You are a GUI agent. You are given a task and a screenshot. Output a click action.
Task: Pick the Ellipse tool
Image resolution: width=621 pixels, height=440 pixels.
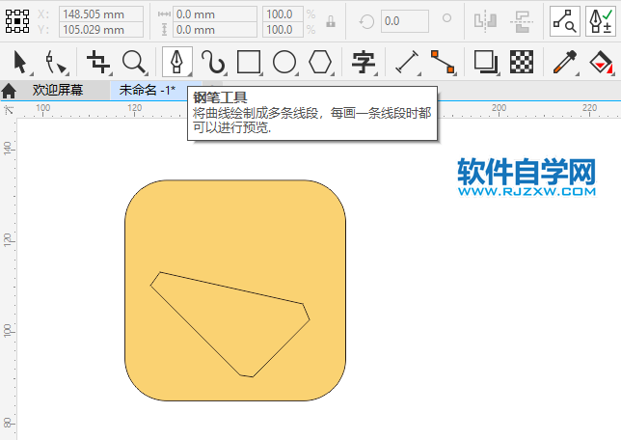coord(283,63)
